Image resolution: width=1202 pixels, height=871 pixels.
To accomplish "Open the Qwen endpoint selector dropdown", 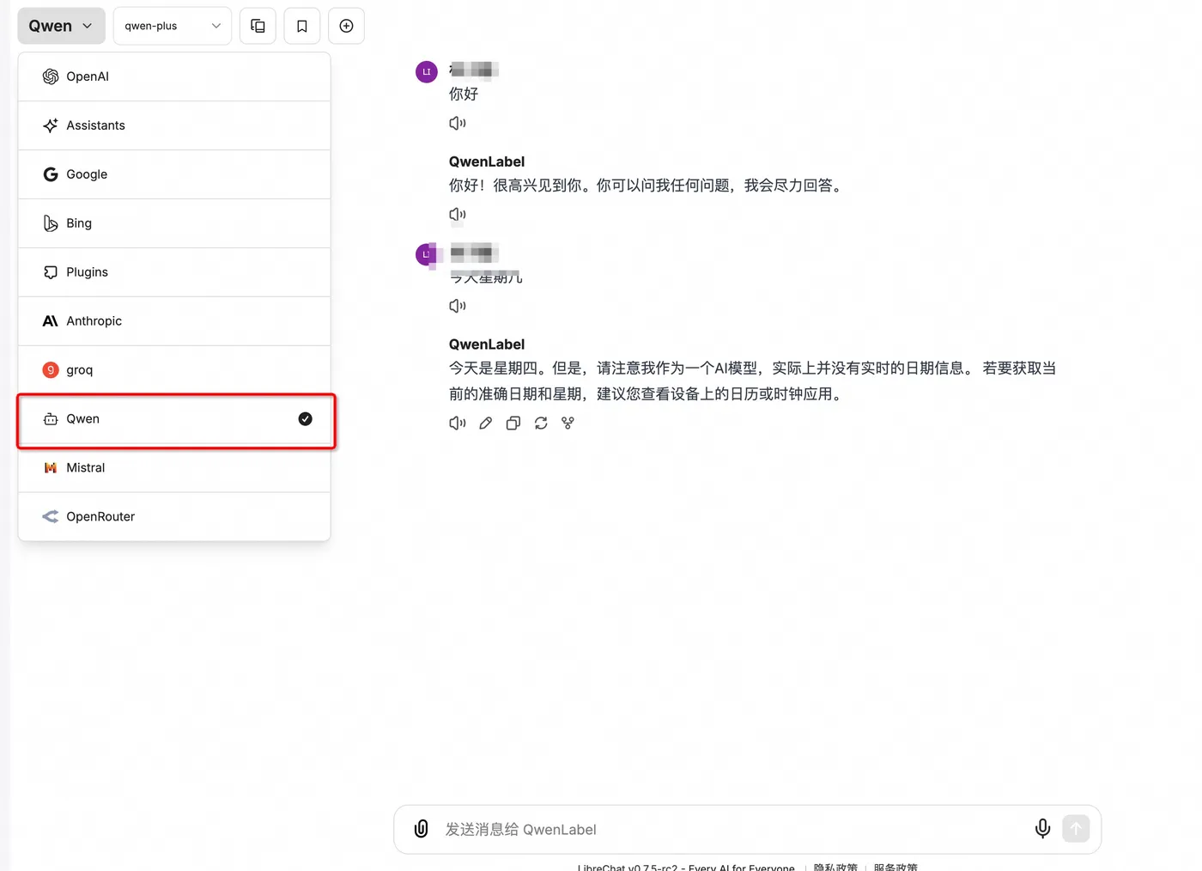I will pos(61,26).
